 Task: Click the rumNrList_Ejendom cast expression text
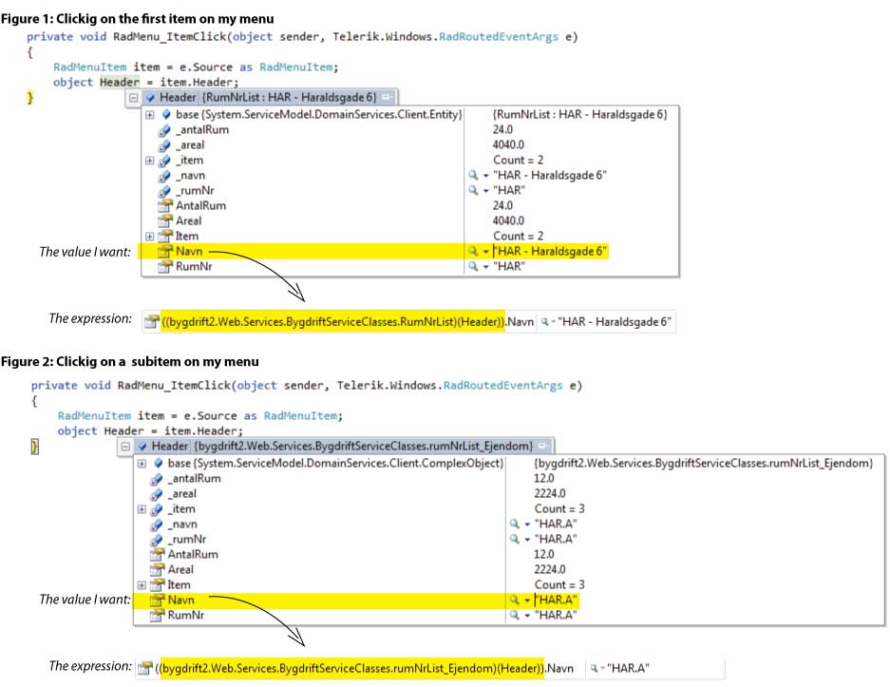[x=350, y=668]
